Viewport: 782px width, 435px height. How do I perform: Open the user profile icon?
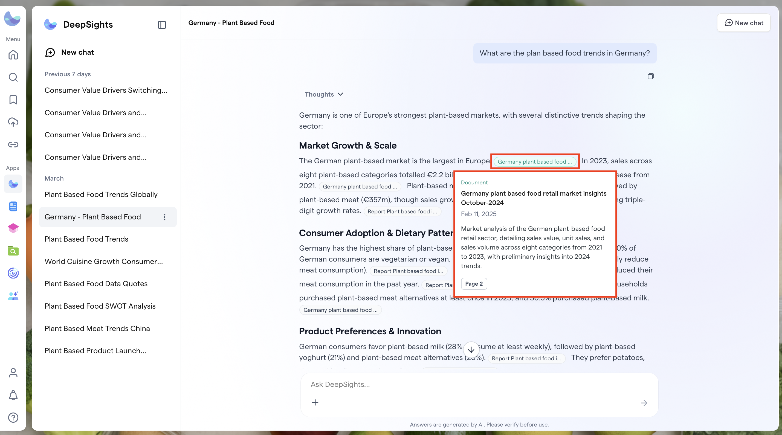point(13,373)
